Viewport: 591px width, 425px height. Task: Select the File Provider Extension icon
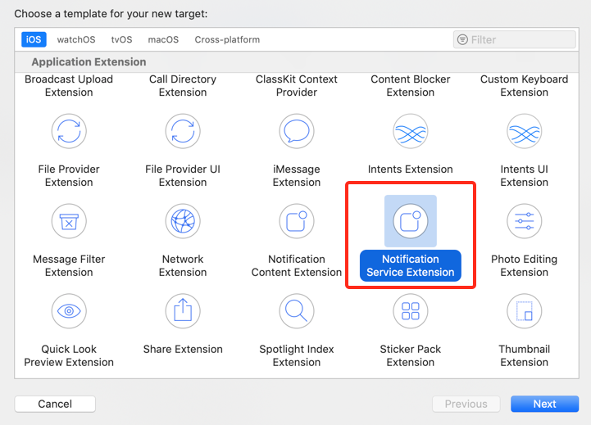click(x=69, y=131)
